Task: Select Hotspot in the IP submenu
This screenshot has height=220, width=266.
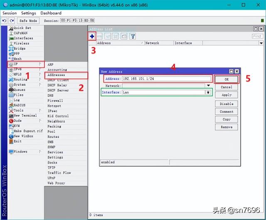Action: (66, 106)
